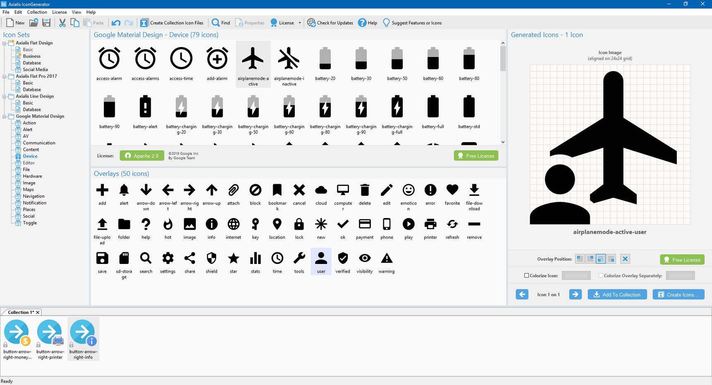Open the Edit menu
712x385 pixels.
[x=18, y=12]
